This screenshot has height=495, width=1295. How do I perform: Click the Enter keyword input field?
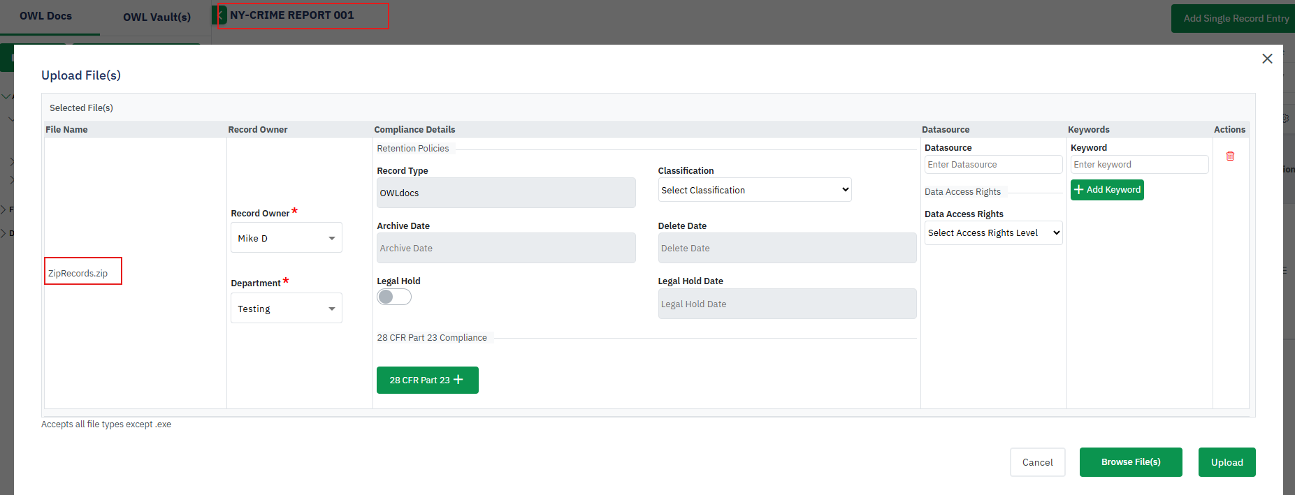(x=1138, y=165)
